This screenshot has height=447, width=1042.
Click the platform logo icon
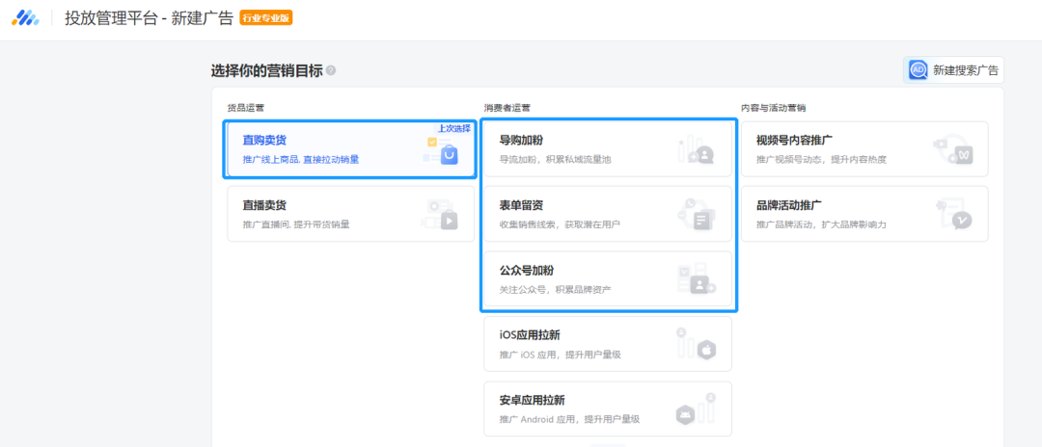(x=25, y=18)
